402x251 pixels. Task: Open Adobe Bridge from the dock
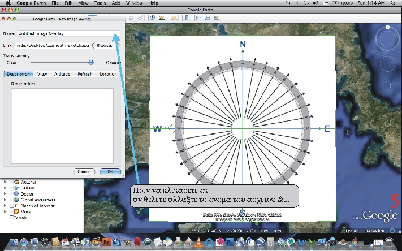click(106, 242)
